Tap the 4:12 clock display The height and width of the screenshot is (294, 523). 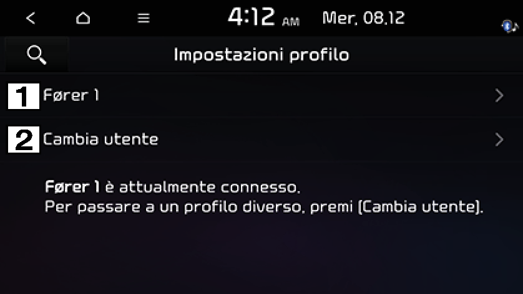(x=251, y=17)
